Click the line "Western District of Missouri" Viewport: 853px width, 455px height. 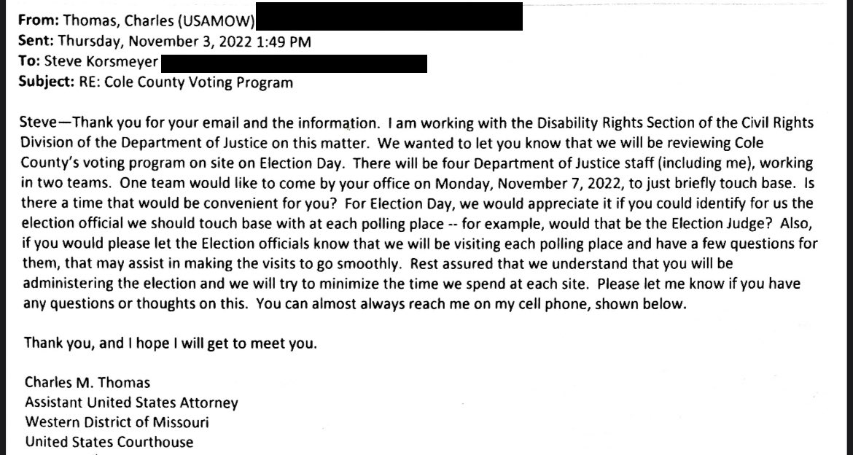tap(117, 422)
